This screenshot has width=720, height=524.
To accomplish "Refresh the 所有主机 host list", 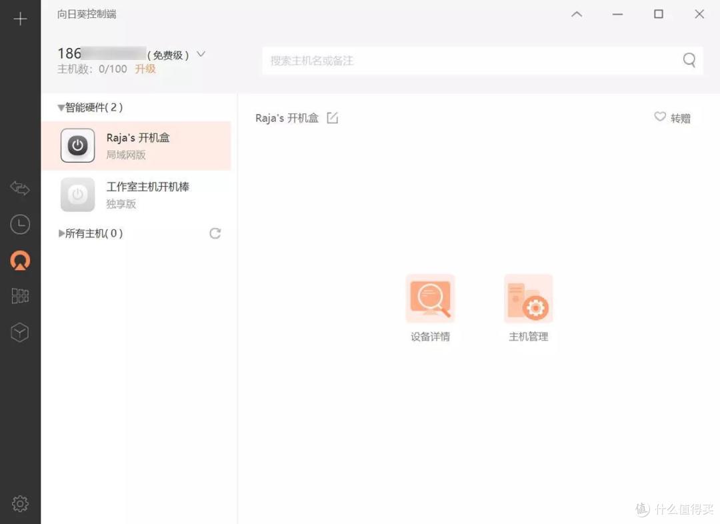I will coord(215,233).
